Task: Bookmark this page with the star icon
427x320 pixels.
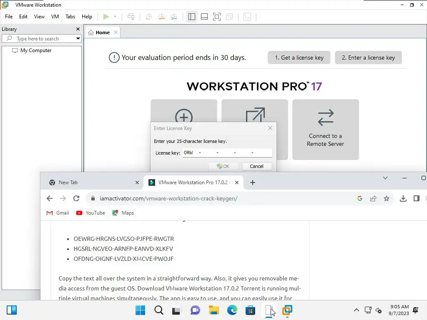Action: (387, 198)
